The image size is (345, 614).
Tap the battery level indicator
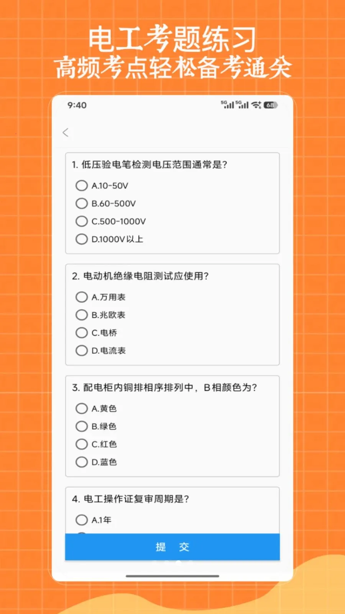(270, 105)
